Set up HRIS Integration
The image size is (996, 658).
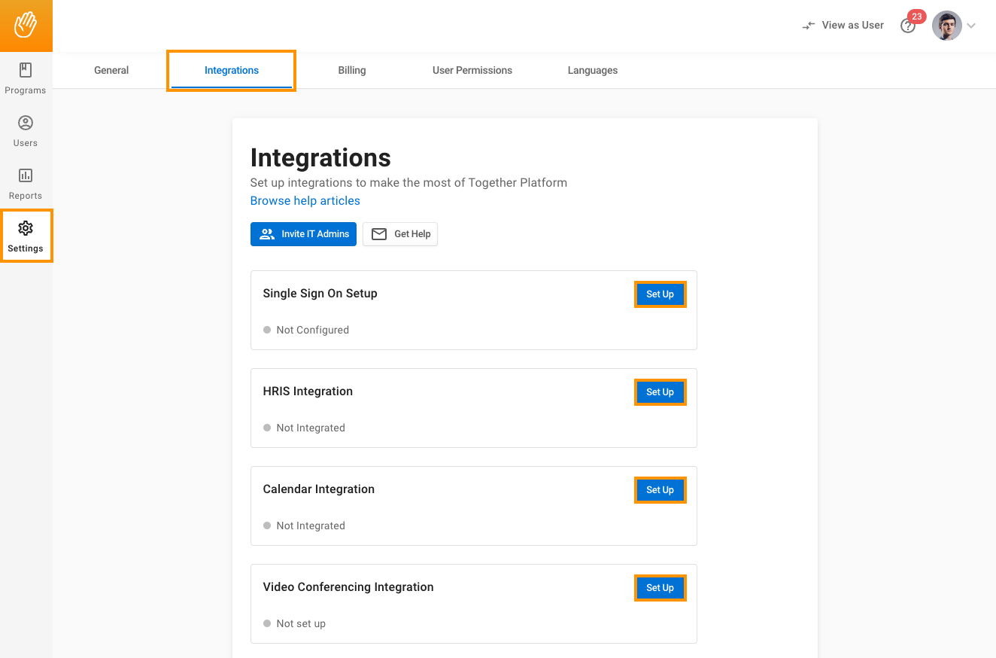click(660, 392)
